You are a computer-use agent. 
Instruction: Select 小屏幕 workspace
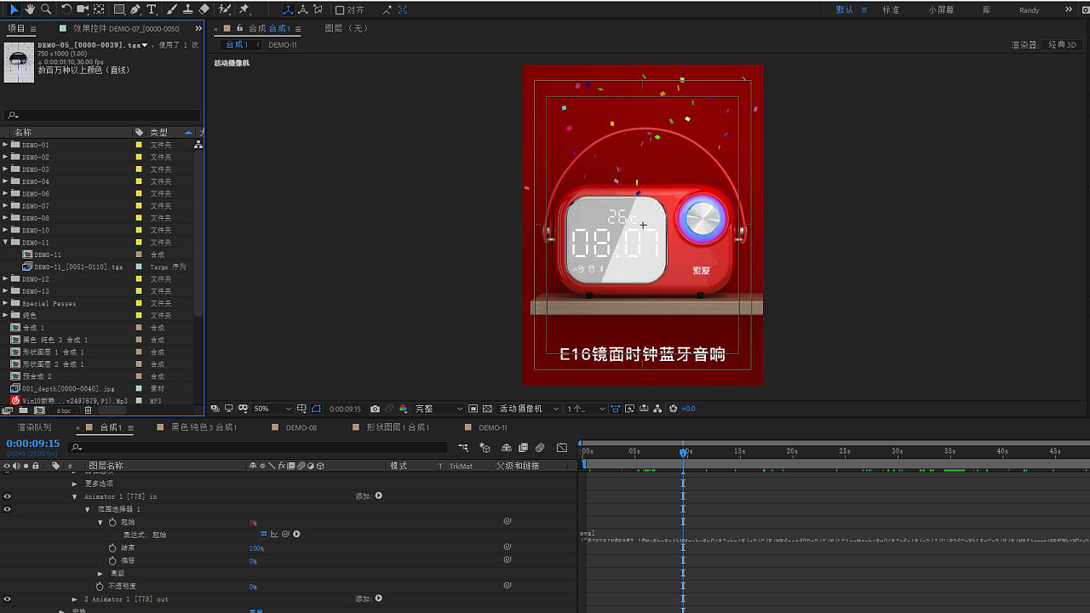[941, 9]
